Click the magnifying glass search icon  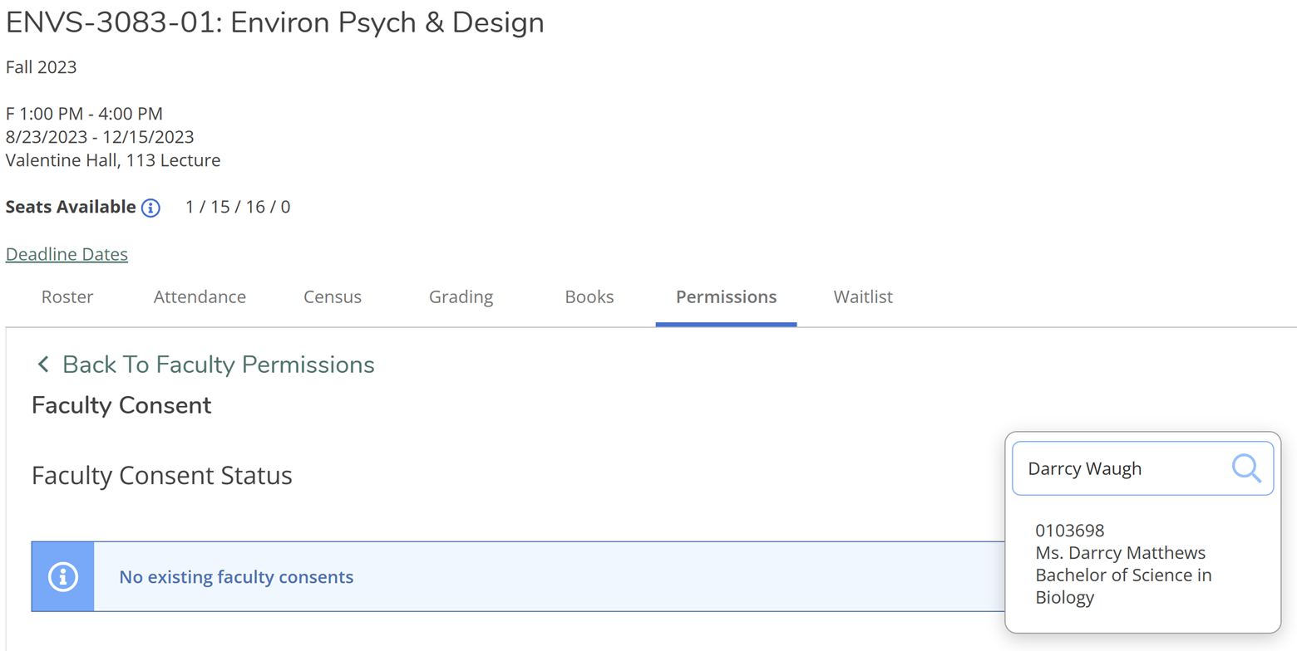click(1245, 468)
